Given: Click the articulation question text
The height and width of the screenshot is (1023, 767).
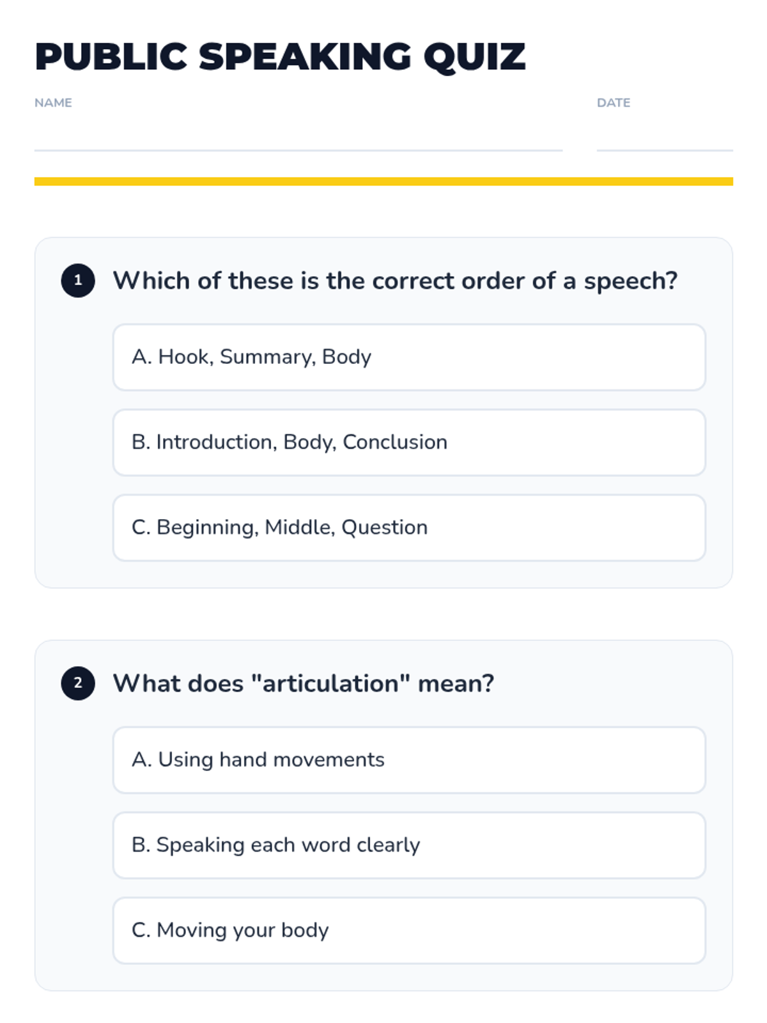Looking at the screenshot, I should [x=304, y=683].
